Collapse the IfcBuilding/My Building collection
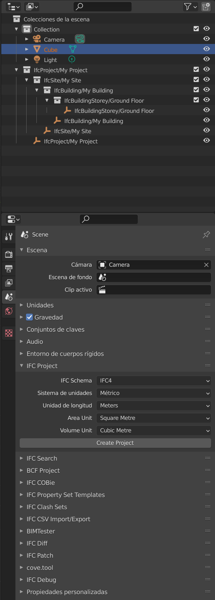 click(x=36, y=90)
